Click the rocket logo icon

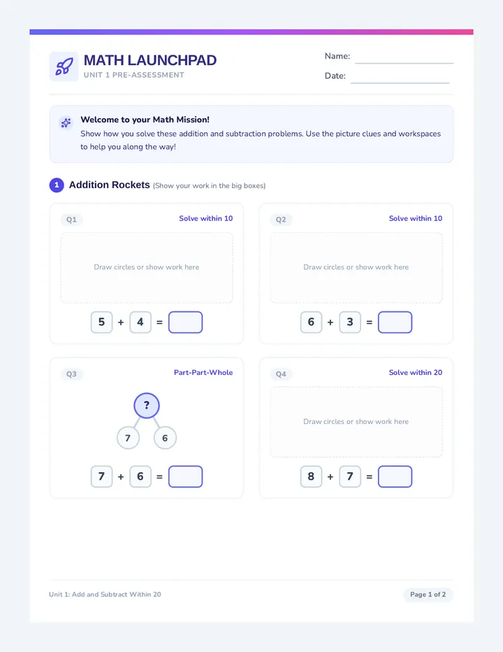64,66
